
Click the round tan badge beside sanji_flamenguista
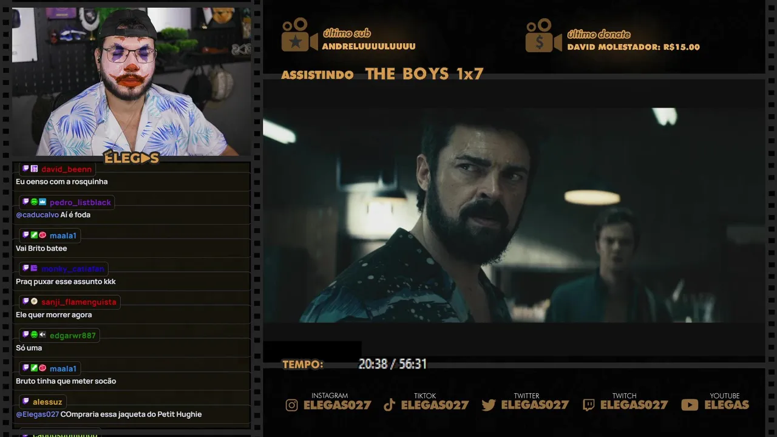click(35, 302)
